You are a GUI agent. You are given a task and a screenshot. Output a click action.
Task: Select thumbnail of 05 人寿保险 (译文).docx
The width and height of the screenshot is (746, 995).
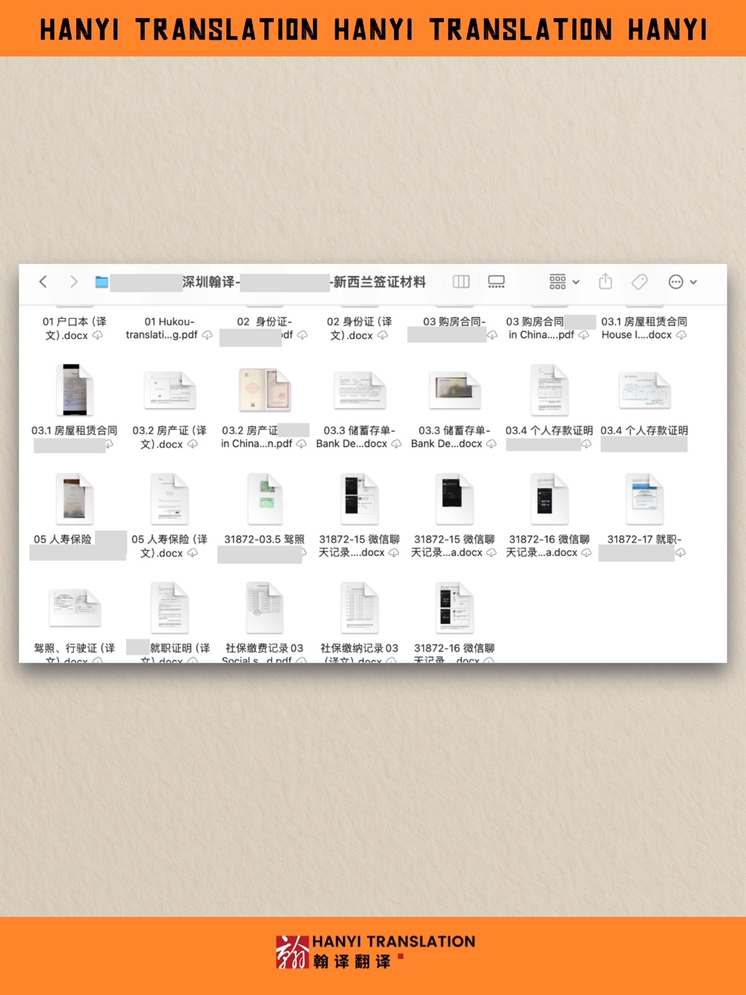pos(170,499)
